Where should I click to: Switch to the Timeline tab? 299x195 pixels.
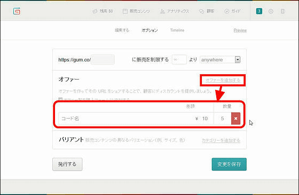[x=177, y=30]
